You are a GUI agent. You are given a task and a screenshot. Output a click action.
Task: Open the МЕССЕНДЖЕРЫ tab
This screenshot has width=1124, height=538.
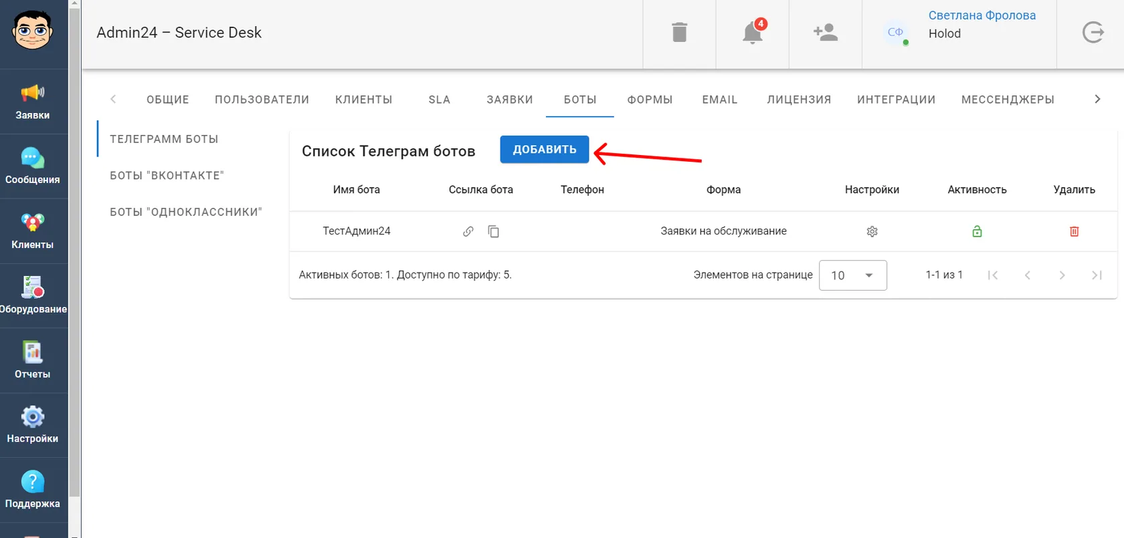(x=1008, y=100)
